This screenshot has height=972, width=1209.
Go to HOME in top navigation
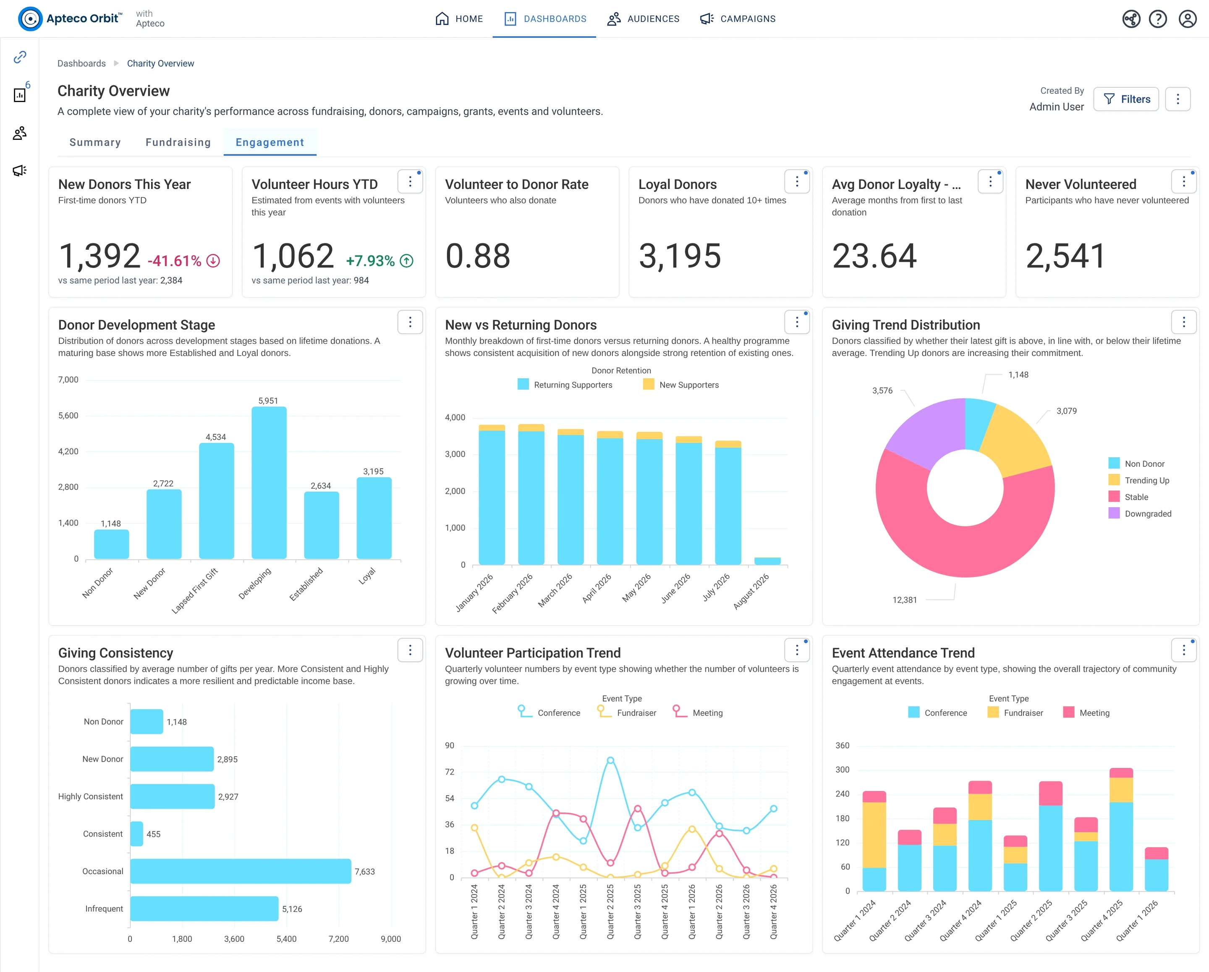pos(459,19)
